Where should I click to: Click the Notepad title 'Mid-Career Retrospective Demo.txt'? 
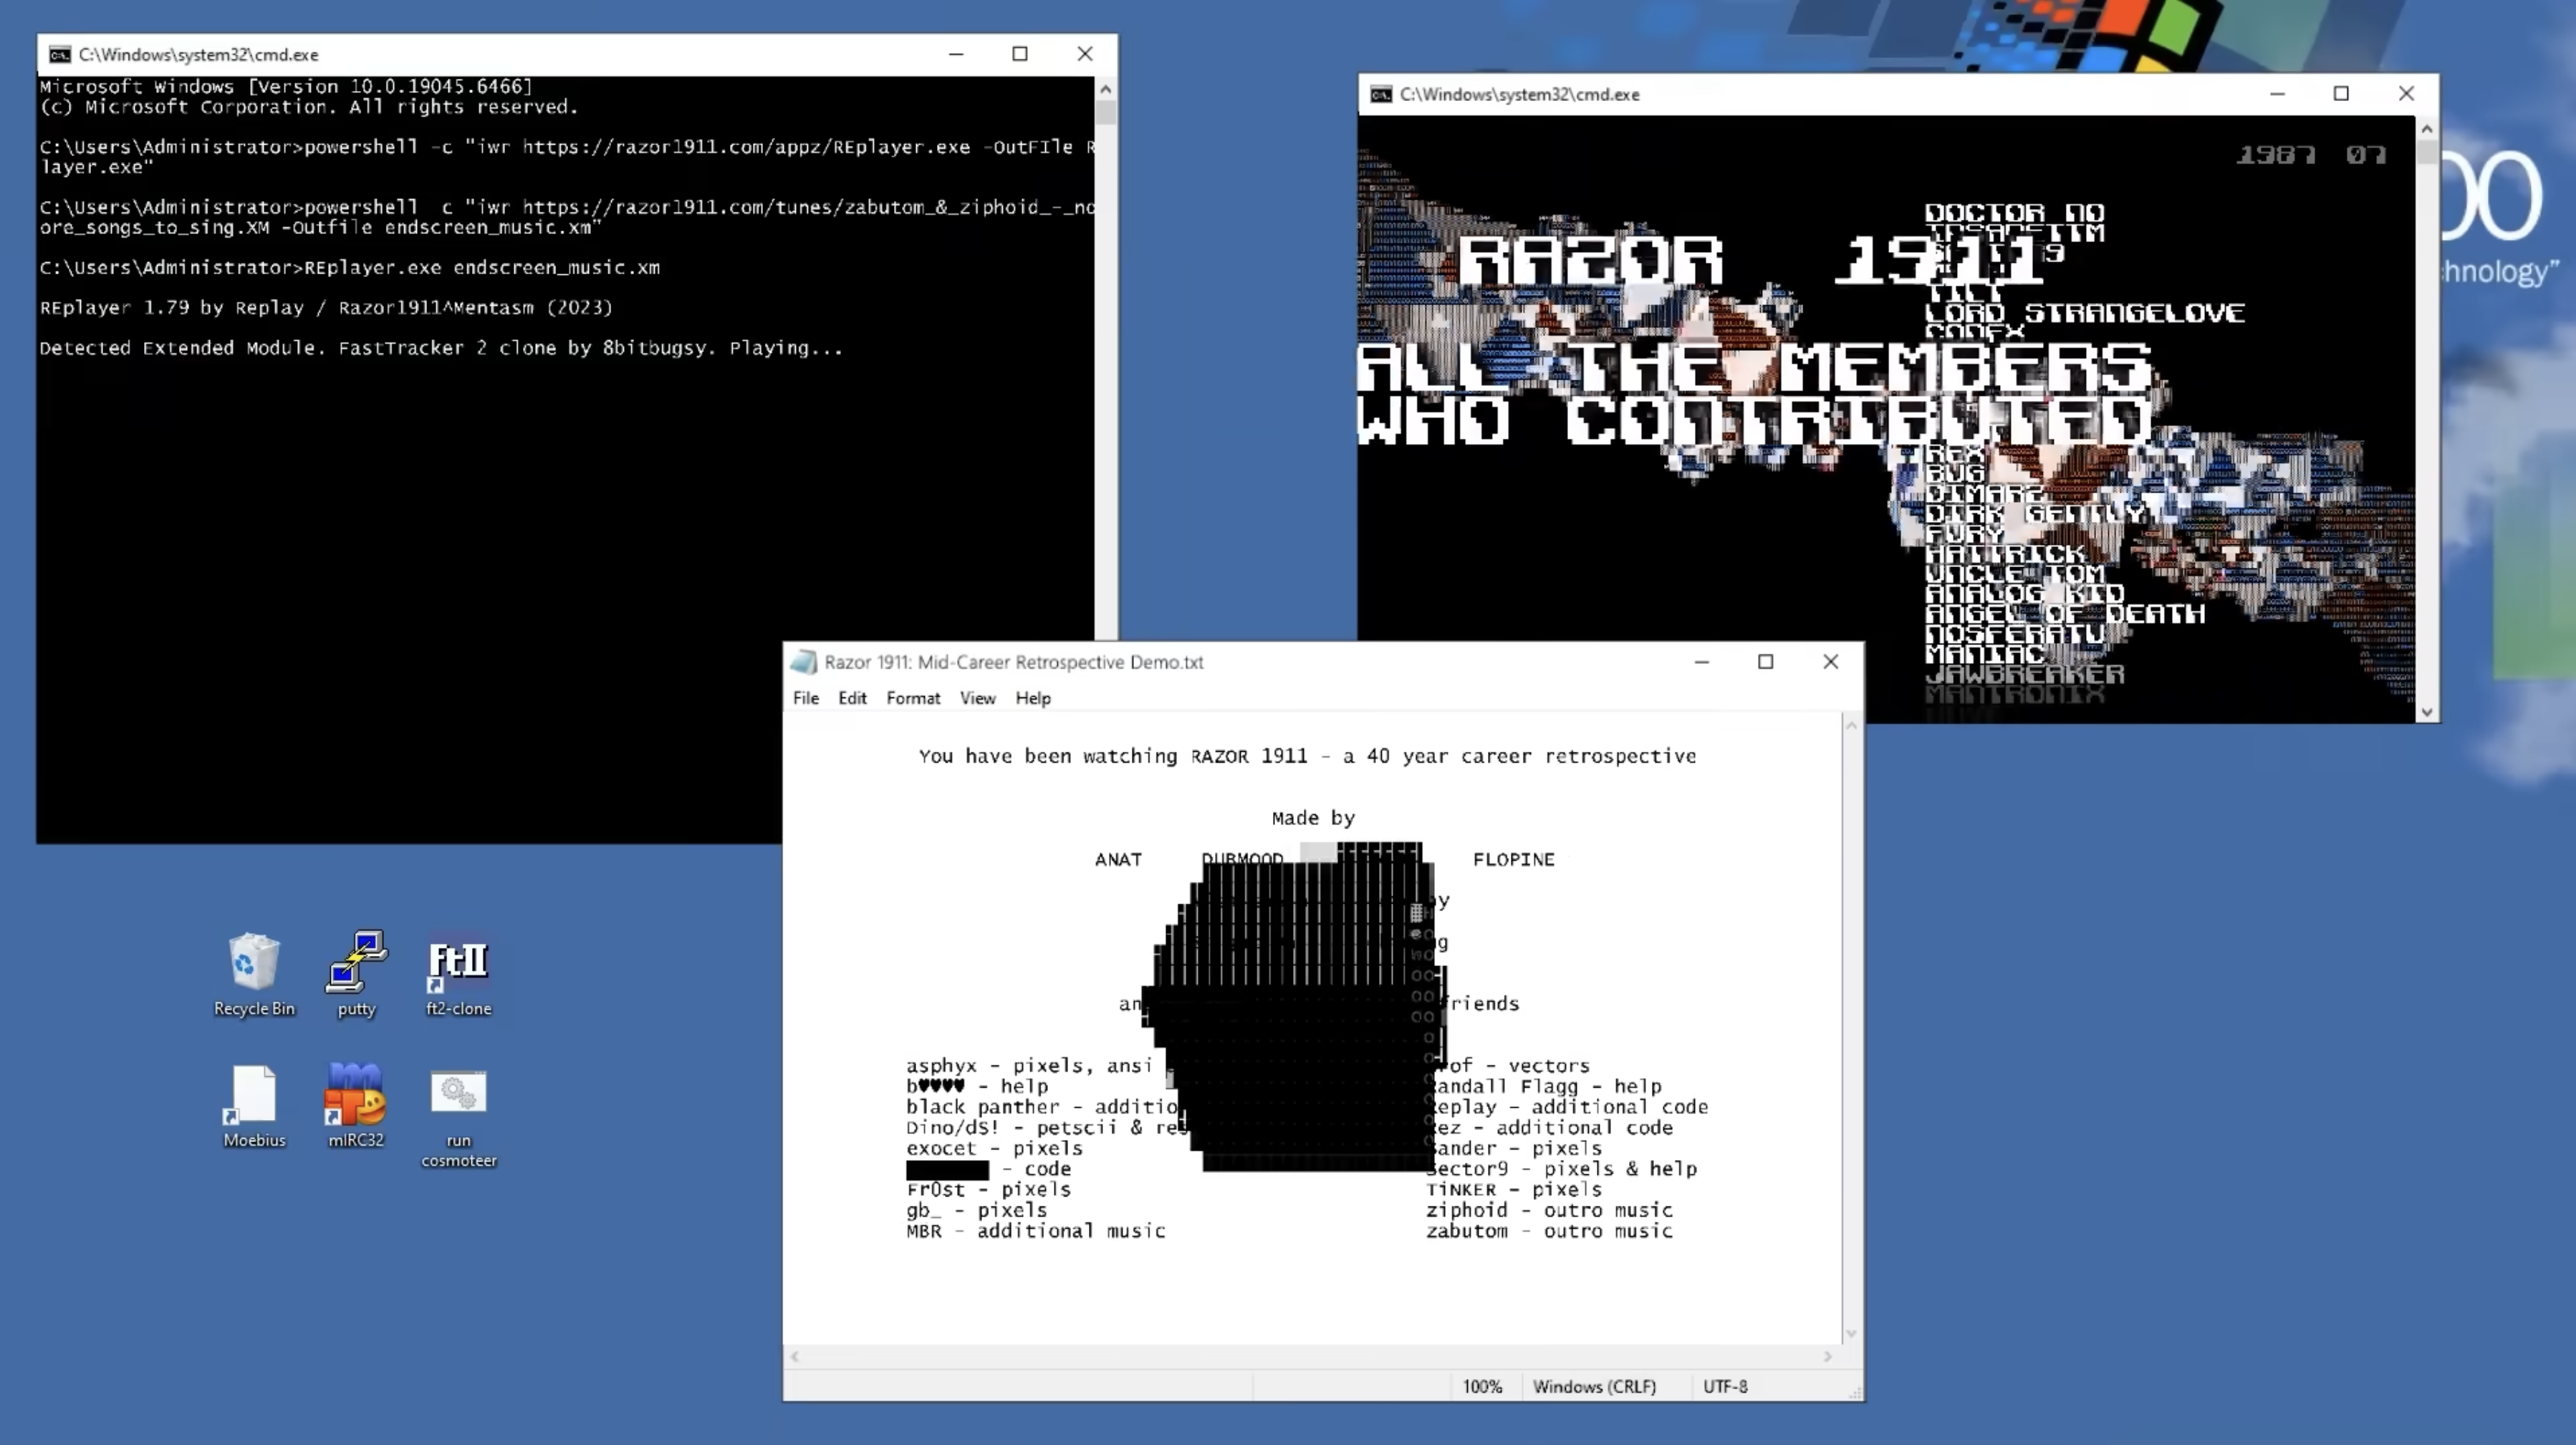[x=1060, y=662]
